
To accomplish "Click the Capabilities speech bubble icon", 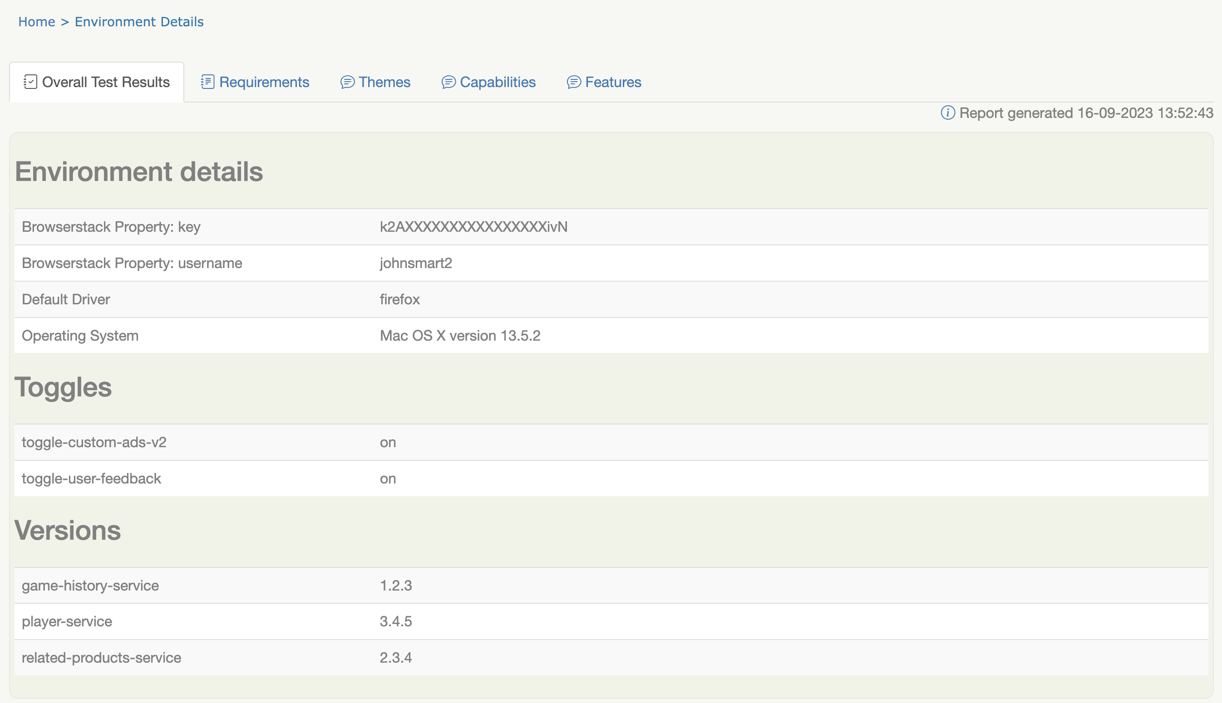I will (x=448, y=82).
